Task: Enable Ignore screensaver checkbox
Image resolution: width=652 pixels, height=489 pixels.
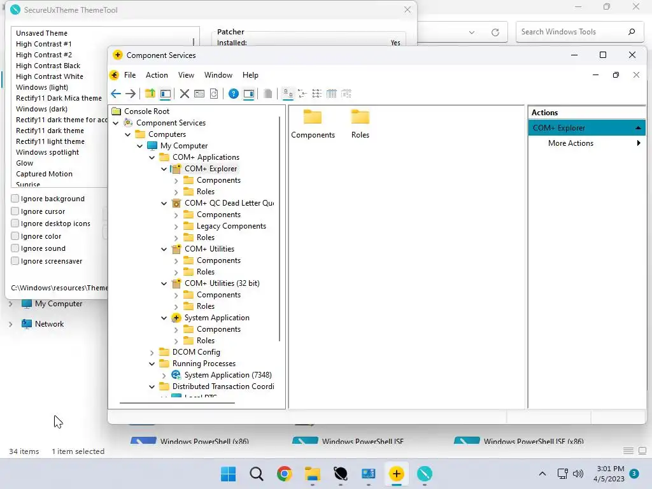Action: coord(15,260)
